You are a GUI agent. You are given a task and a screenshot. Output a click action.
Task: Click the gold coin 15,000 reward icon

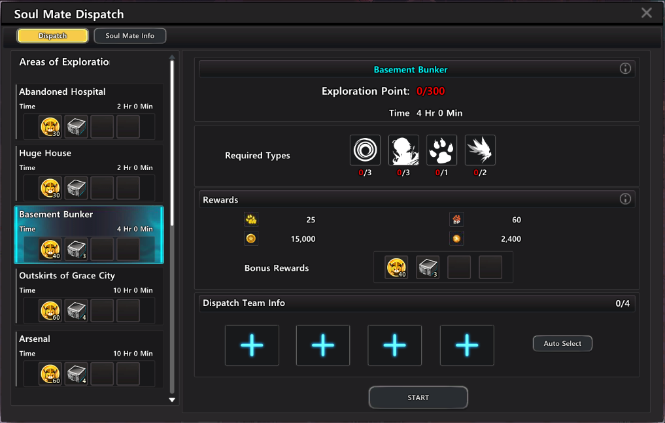[x=251, y=239]
